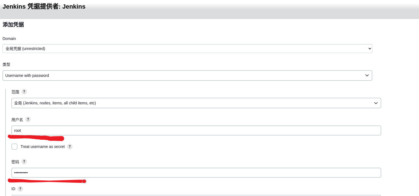Image resolution: width=419 pixels, height=196 pixels.
Task: Click the 用户名 field label
Action: click(x=17, y=120)
